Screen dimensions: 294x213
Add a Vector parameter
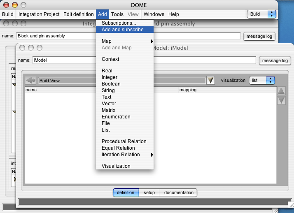coord(125,104)
